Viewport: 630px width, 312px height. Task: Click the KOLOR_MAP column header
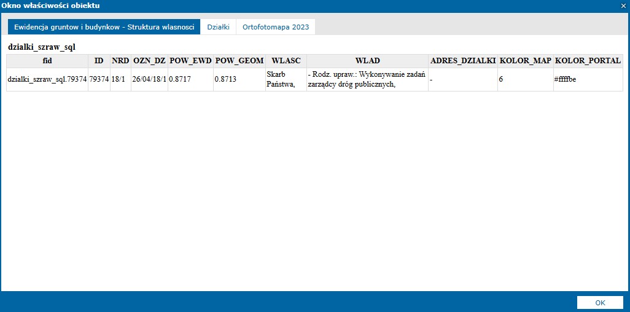point(525,61)
